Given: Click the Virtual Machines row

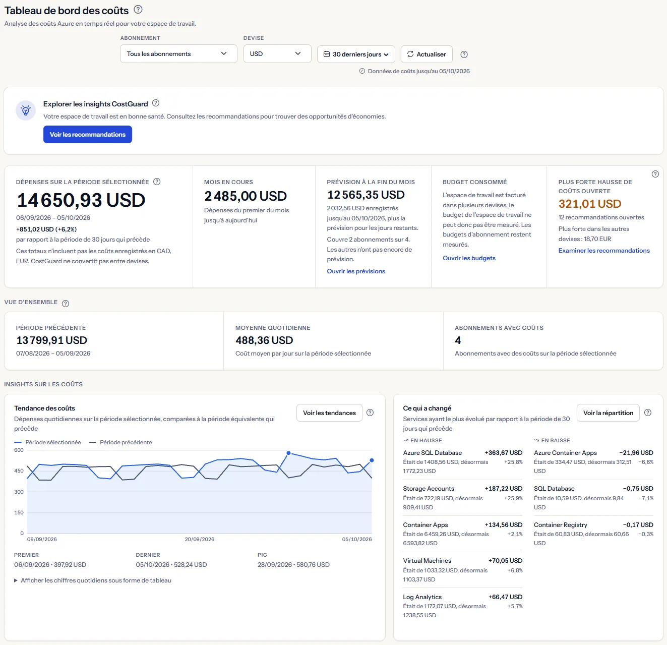Looking at the screenshot, I should (x=463, y=570).
